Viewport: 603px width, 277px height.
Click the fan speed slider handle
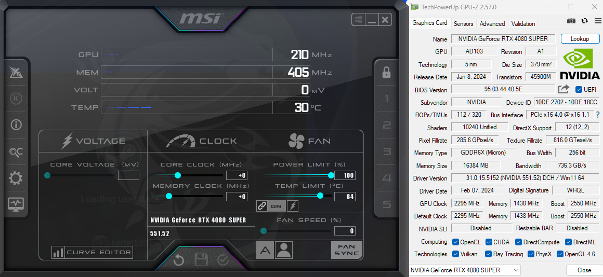click(x=264, y=231)
